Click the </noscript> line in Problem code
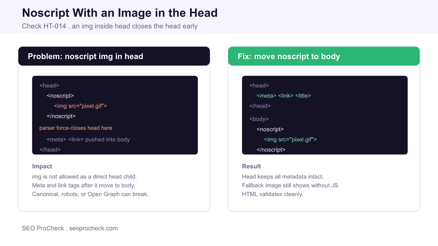The image size is (438, 246). (61, 116)
